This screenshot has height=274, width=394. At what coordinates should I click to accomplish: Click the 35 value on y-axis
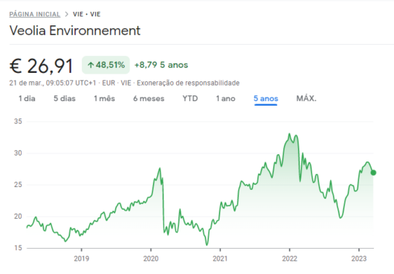[x=18, y=121]
